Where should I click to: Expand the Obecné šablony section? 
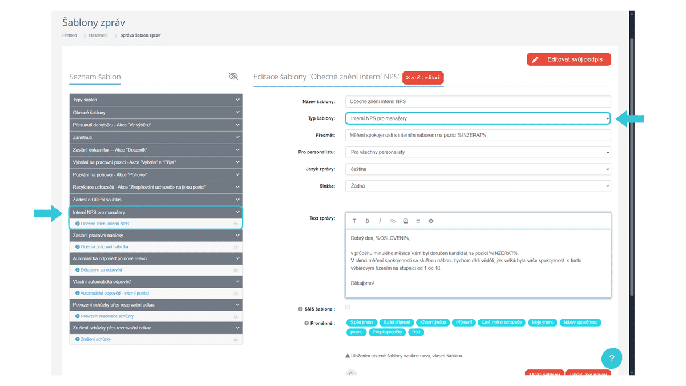tap(156, 113)
